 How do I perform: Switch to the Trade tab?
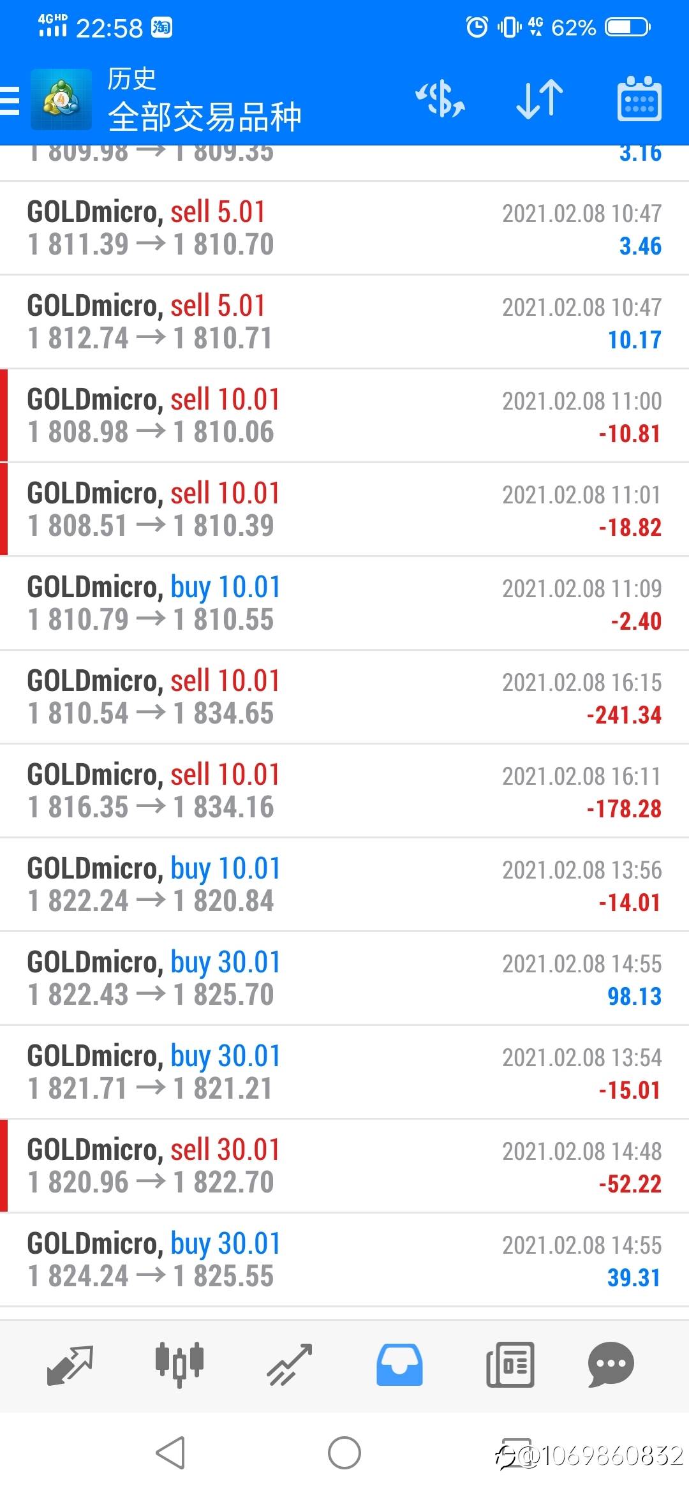[x=290, y=1364]
